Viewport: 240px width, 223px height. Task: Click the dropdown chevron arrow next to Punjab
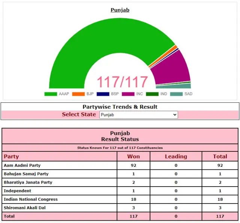175,115
